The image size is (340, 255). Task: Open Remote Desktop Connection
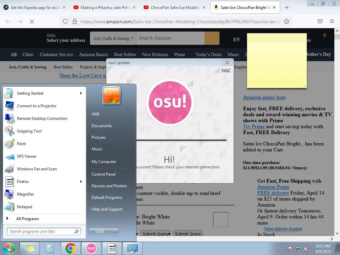(x=44, y=119)
